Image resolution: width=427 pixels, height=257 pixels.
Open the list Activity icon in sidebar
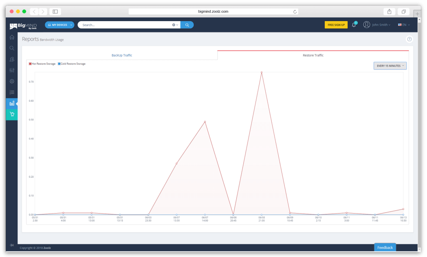(x=12, y=92)
